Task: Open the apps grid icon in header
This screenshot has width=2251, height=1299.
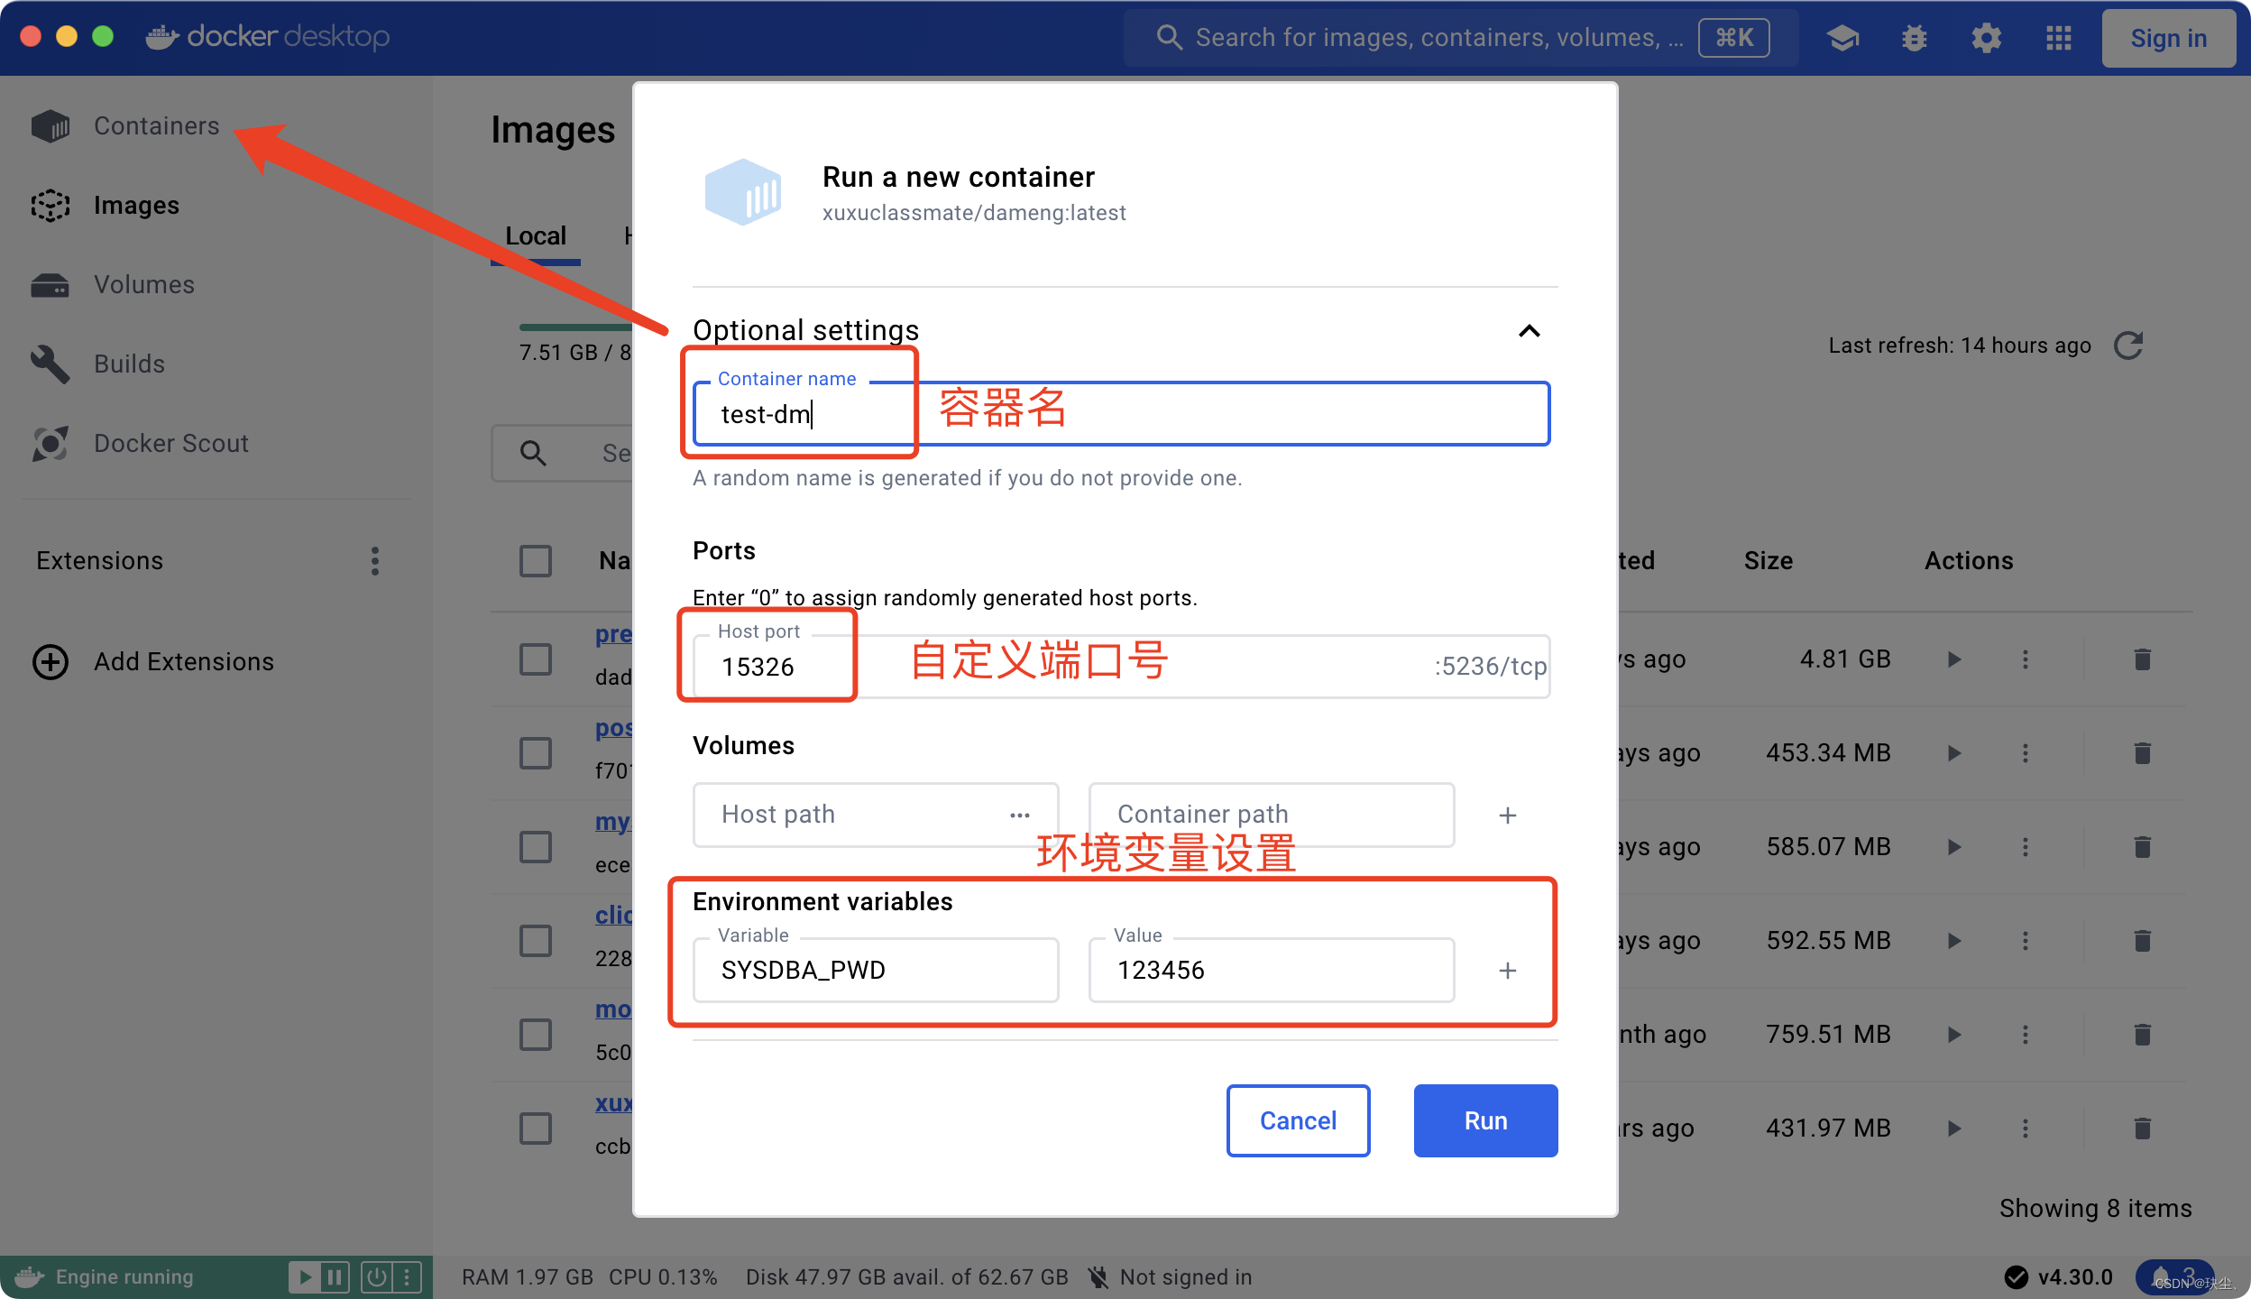Action: pyautogui.click(x=2059, y=38)
